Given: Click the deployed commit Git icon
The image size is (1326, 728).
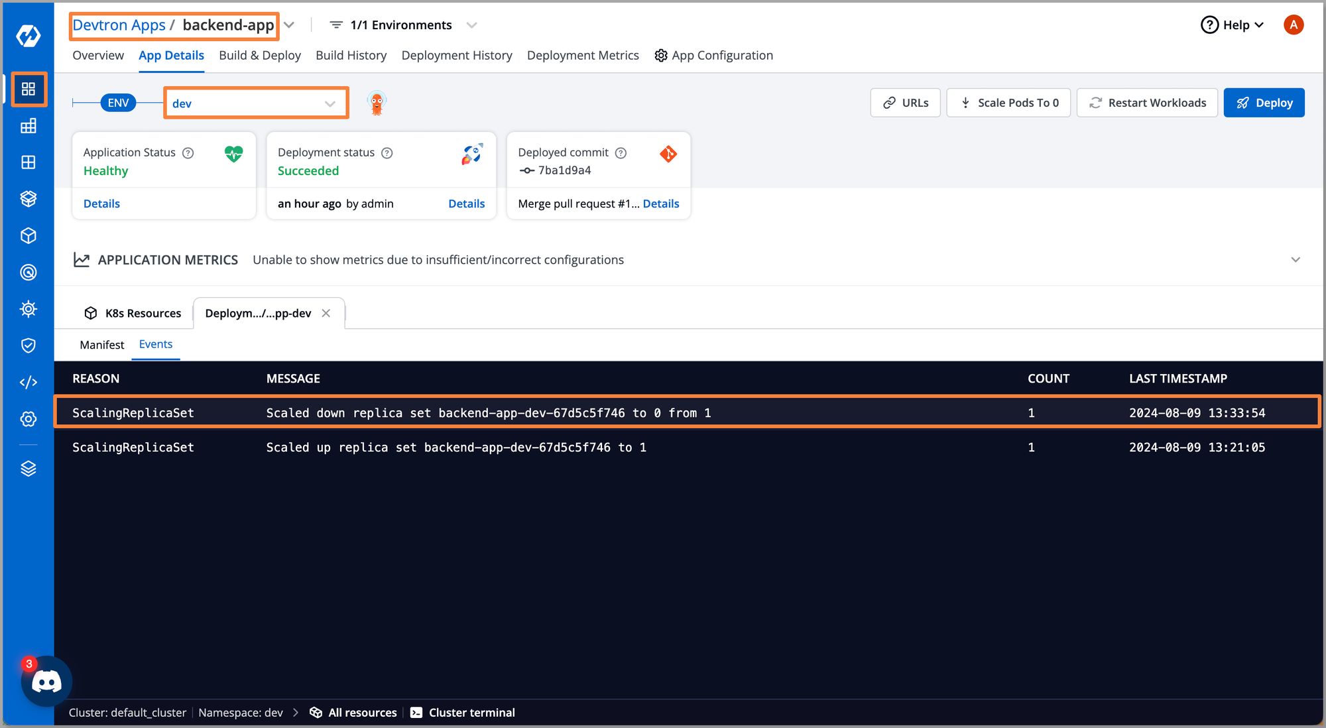Looking at the screenshot, I should 670,153.
